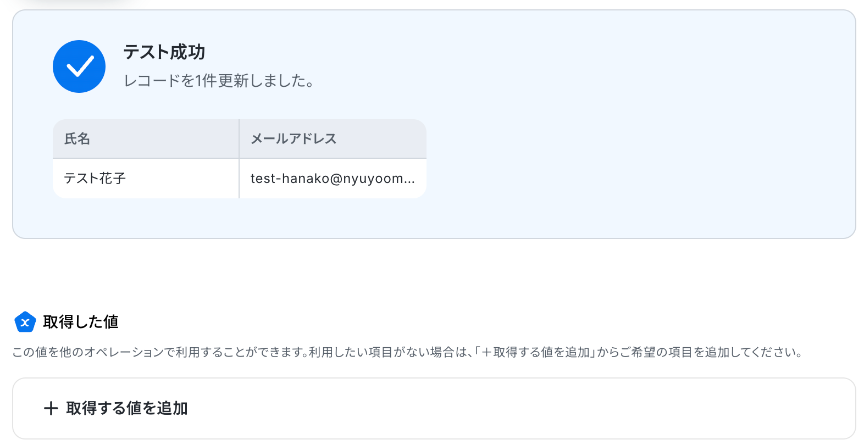864x445 pixels.
Task: Click the blue checkmark success icon
Action: click(x=79, y=66)
